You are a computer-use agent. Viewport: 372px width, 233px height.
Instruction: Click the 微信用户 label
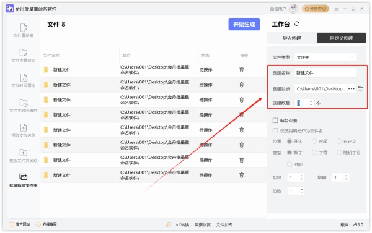pos(278,9)
